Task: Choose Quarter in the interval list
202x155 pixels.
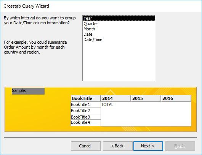Action: click(119, 24)
